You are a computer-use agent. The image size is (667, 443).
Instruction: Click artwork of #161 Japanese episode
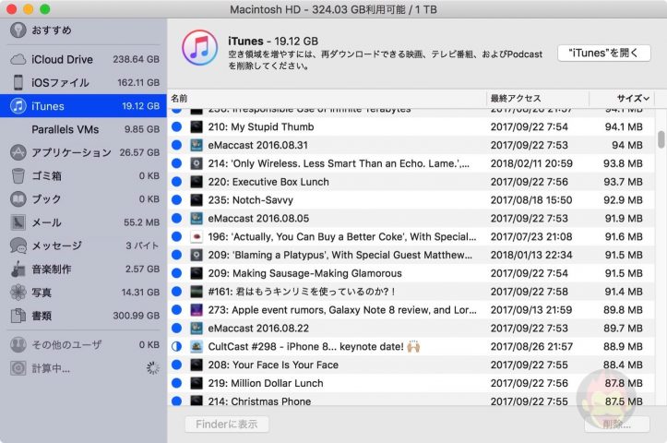click(x=197, y=292)
